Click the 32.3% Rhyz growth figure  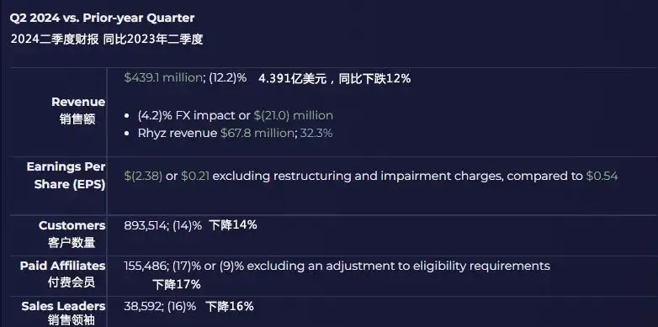point(316,134)
